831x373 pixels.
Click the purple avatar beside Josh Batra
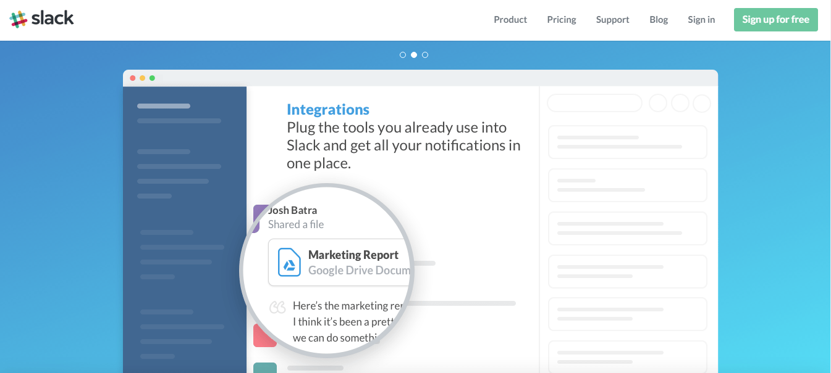tap(259, 218)
